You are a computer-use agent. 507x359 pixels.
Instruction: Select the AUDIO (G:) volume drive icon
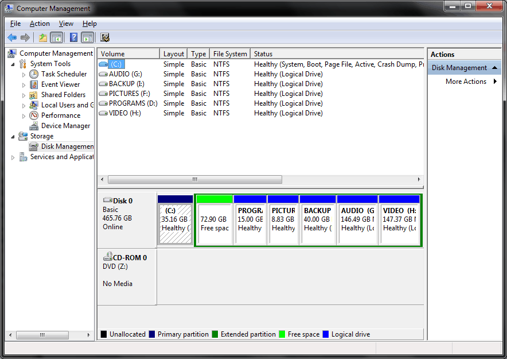103,74
